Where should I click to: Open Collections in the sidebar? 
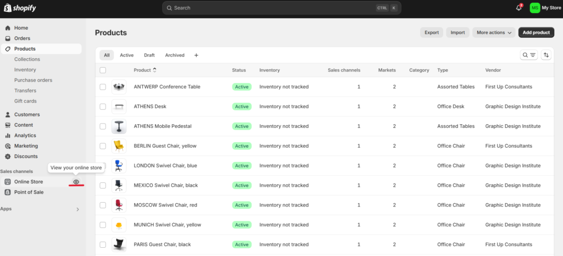pos(27,59)
